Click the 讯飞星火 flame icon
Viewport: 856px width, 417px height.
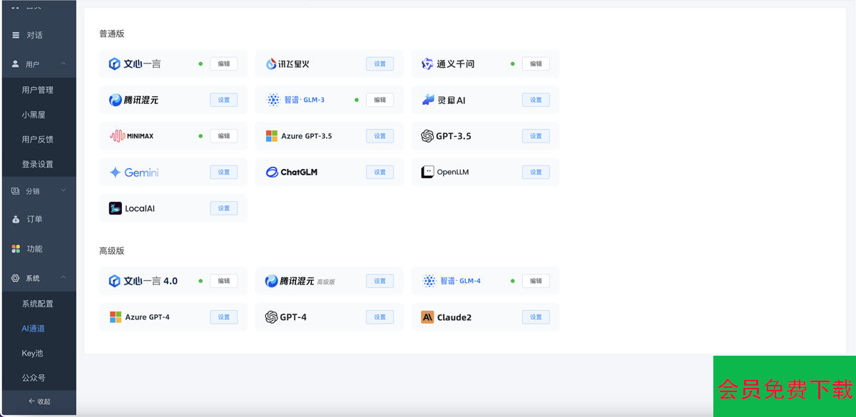click(x=271, y=64)
